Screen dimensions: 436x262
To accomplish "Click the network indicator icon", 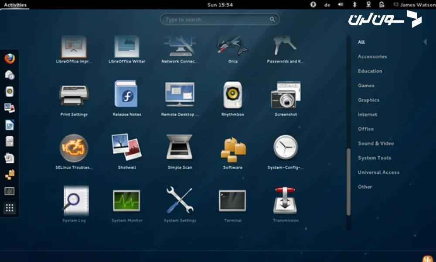I will [x=368, y=4].
